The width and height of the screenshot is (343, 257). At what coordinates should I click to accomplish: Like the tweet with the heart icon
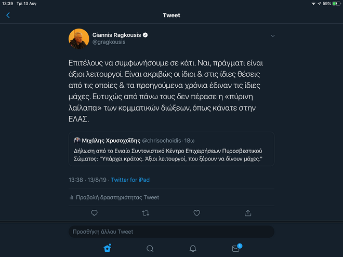tap(197, 213)
